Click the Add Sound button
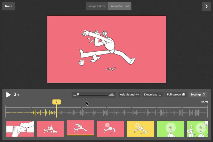Image resolution: width=213 pixels, height=142 pixels. [x=129, y=95]
